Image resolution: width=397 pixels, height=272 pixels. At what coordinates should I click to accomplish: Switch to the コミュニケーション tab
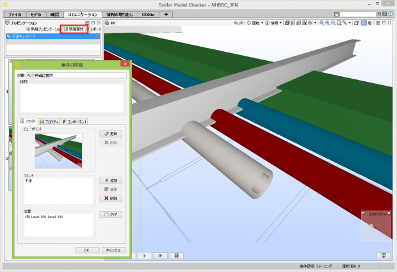pos(83,15)
